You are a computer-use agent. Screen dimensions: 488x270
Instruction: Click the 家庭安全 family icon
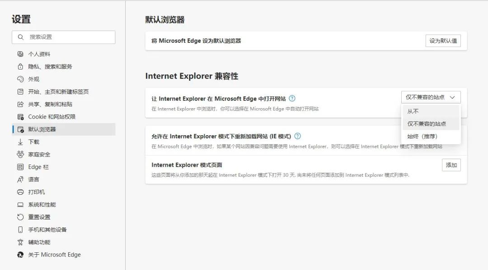[20, 154]
